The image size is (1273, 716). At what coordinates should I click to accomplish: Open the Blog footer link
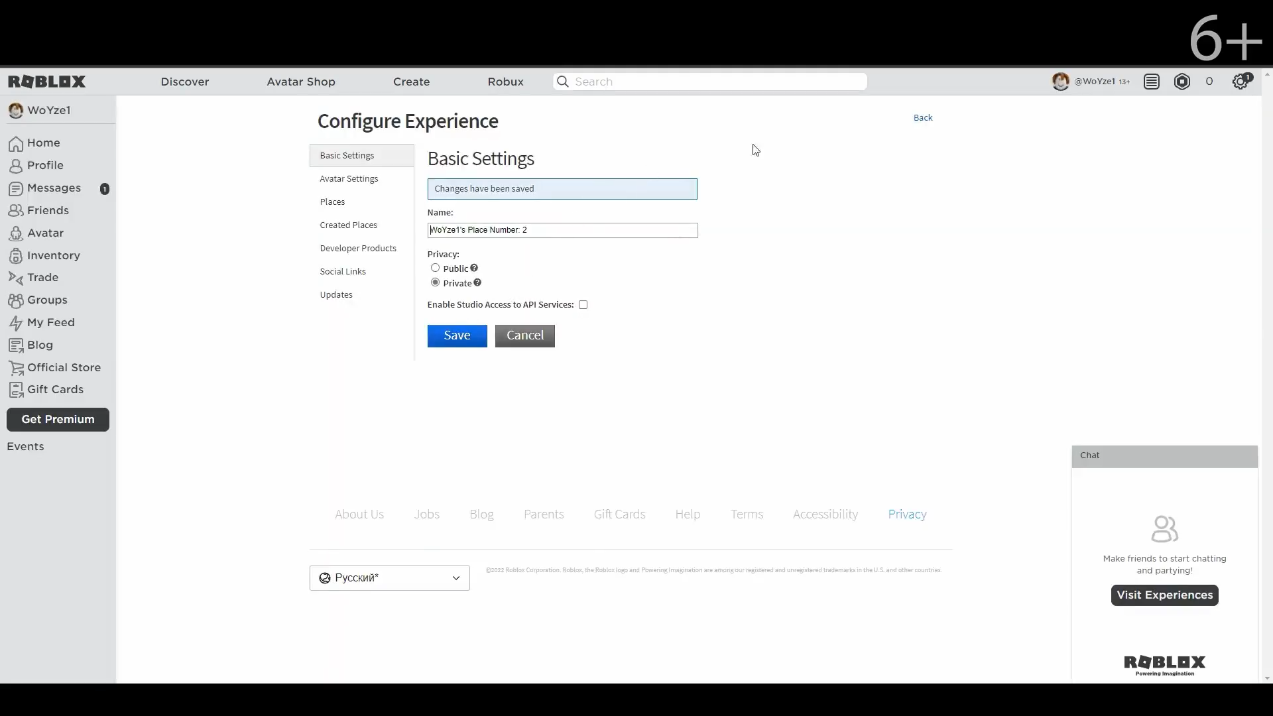pyautogui.click(x=481, y=514)
